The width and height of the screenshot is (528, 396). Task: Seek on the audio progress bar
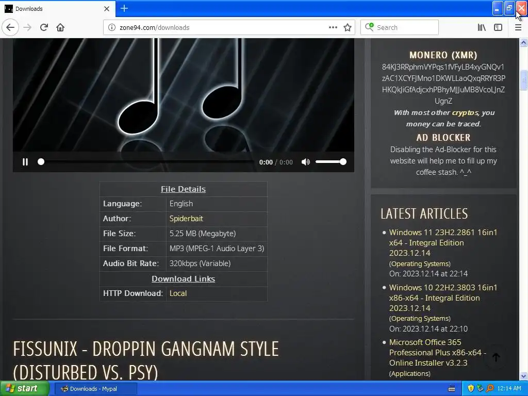point(146,162)
